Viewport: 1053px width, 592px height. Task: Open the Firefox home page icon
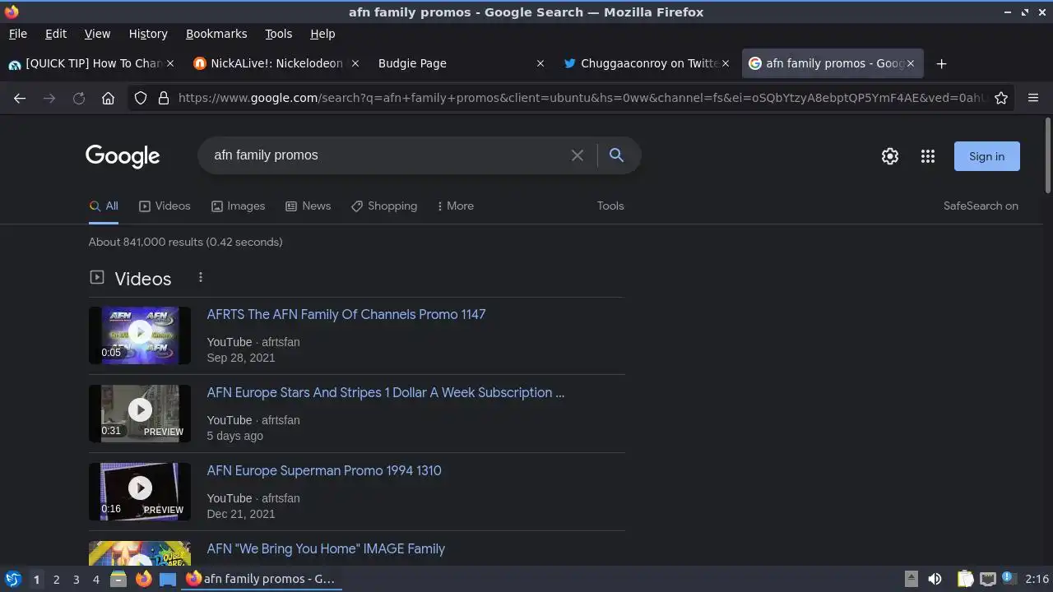pyautogui.click(x=108, y=98)
